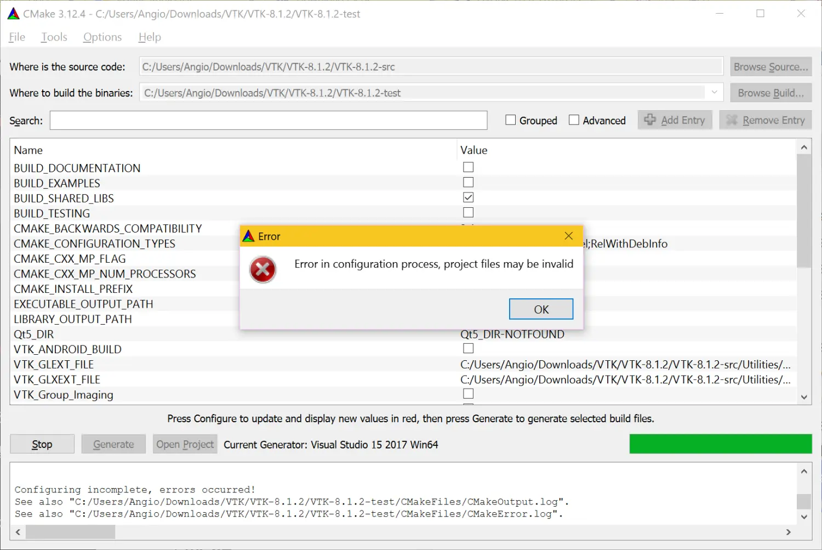Open the Options menu
822x550 pixels.
pyautogui.click(x=102, y=37)
